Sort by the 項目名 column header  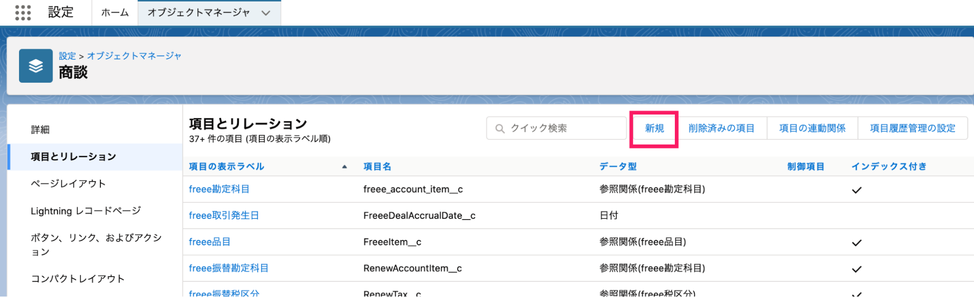coord(377,167)
